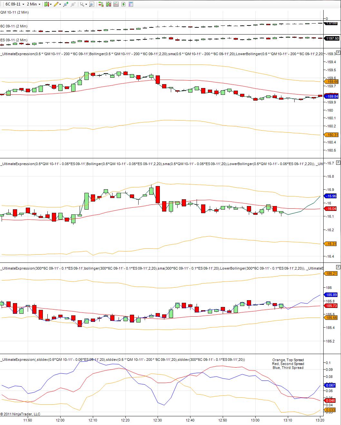Click the blue 0.067 stddev marker
This screenshot has width=341, height=425.
330,385
